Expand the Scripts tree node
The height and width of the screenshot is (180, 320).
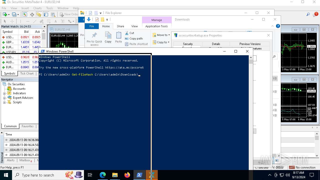click(x=4, y=102)
